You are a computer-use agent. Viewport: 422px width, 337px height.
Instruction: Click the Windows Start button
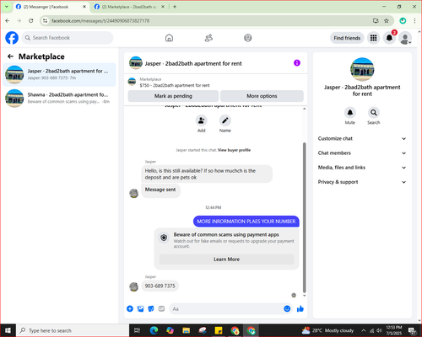click(x=8, y=330)
